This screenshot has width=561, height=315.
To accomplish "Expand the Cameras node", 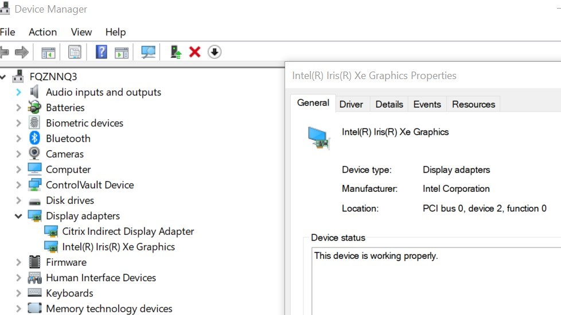I will [x=18, y=154].
